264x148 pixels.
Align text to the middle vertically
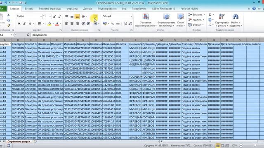tap(72, 16)
